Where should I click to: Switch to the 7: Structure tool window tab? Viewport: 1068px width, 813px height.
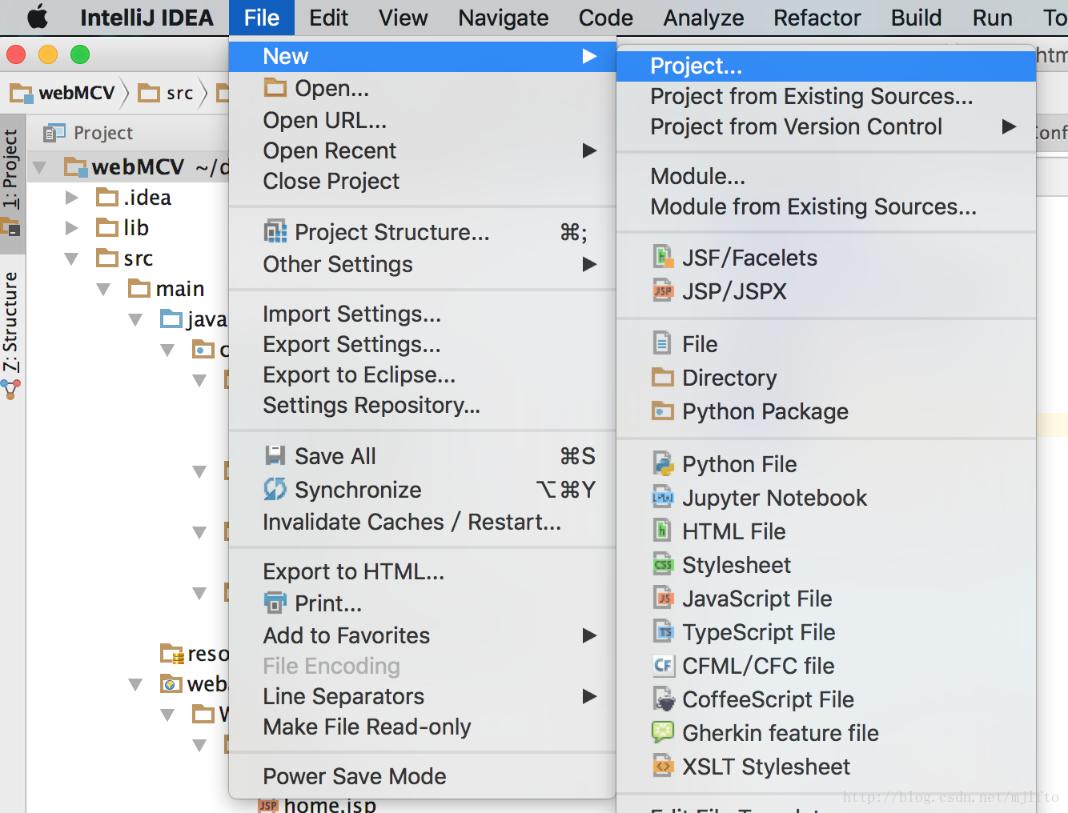click(x=11, y=334)
